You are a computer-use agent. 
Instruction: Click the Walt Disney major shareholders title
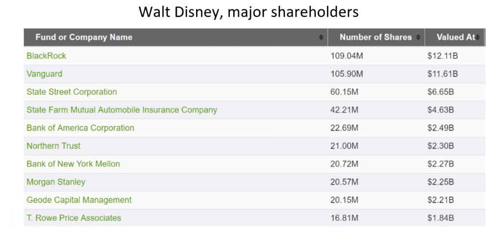pos(249,12)
